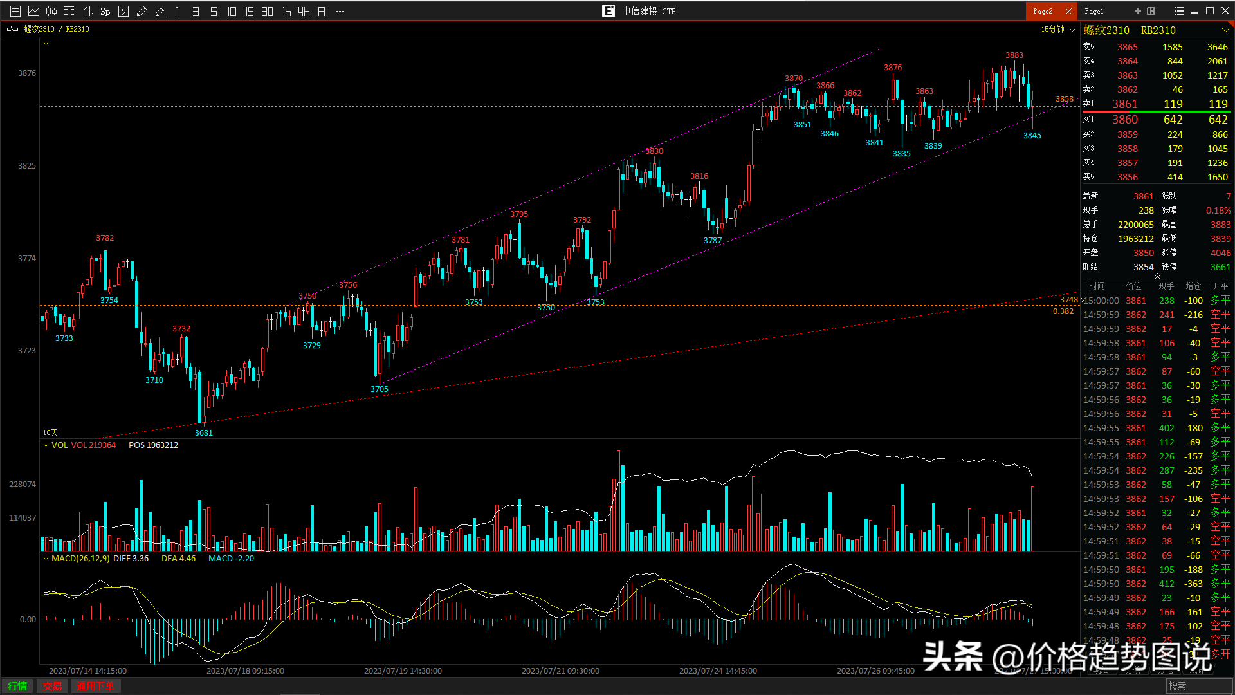This screenshot has width=1235, height=695.
Task: Open the quote list icon in toolbar
Action: pos(15,11)
